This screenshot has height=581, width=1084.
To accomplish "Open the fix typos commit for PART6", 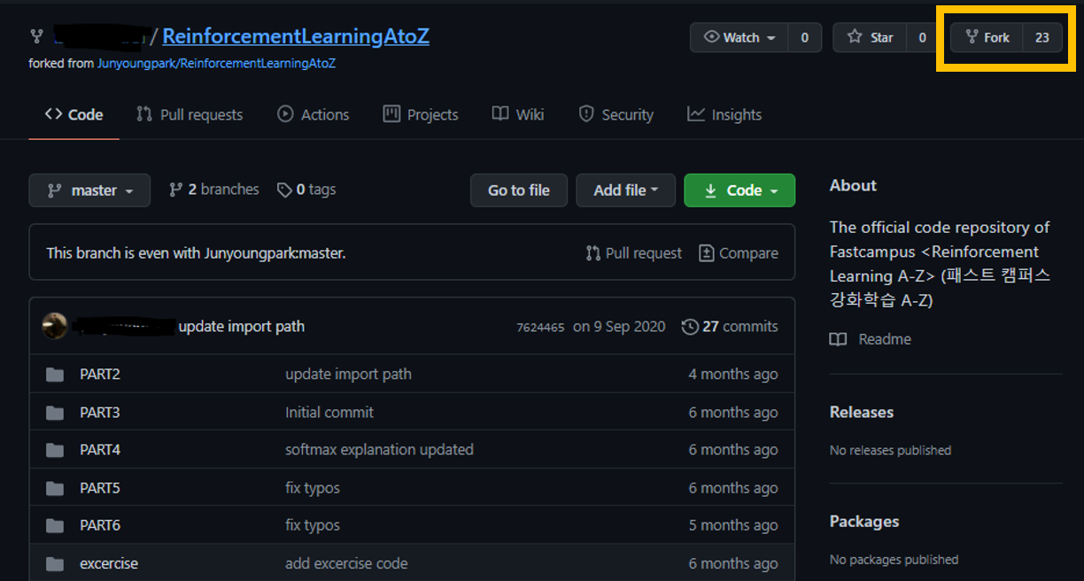I will coord(313,525).
